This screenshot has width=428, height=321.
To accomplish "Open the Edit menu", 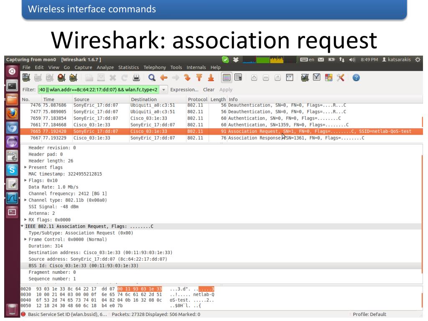I will coord(39,67).
